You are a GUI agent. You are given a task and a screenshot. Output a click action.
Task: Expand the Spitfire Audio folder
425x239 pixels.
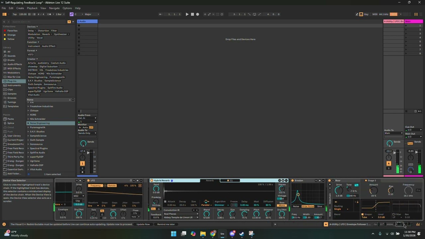[28, 152]
